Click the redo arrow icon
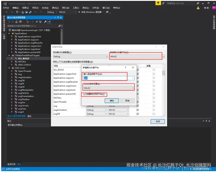Image resolution: width=216 pixels, height=172 pixels. point(41,12)
